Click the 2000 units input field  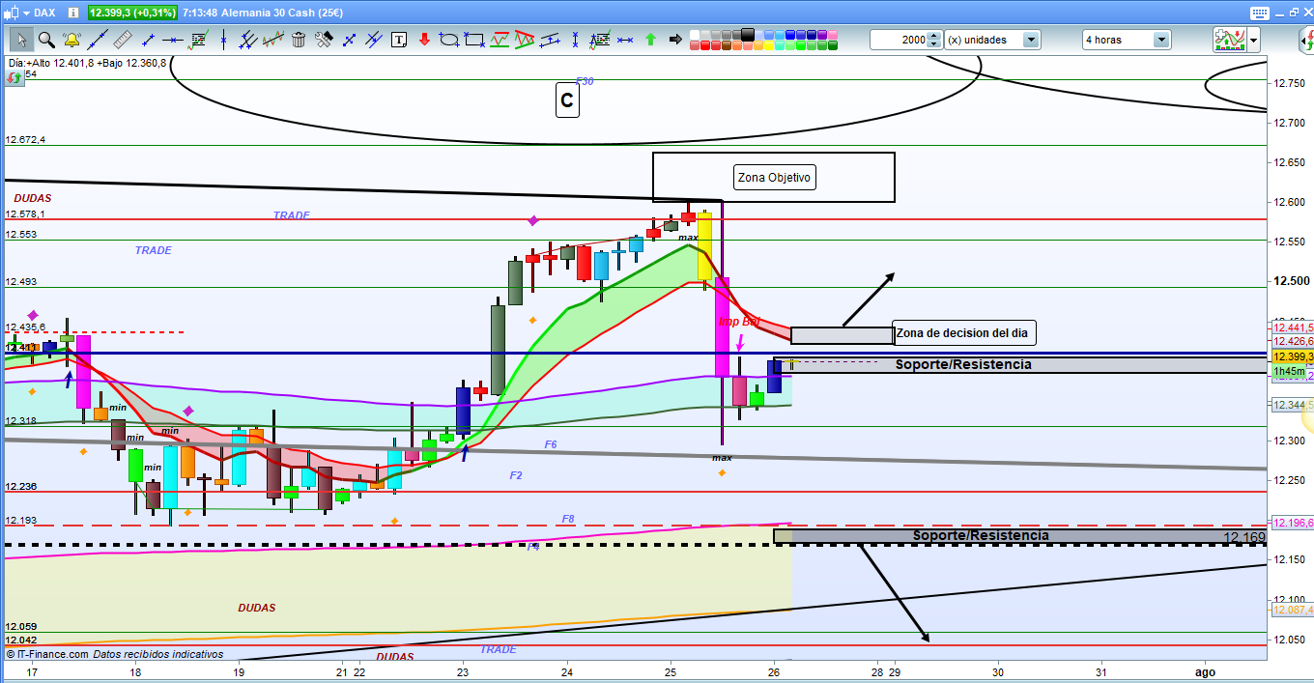click(899, 40)
